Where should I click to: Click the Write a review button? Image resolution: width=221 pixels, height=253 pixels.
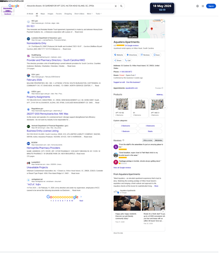point(148,140)
